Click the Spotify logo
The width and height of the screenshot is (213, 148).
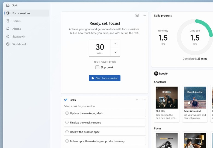[x=161, y=73]
